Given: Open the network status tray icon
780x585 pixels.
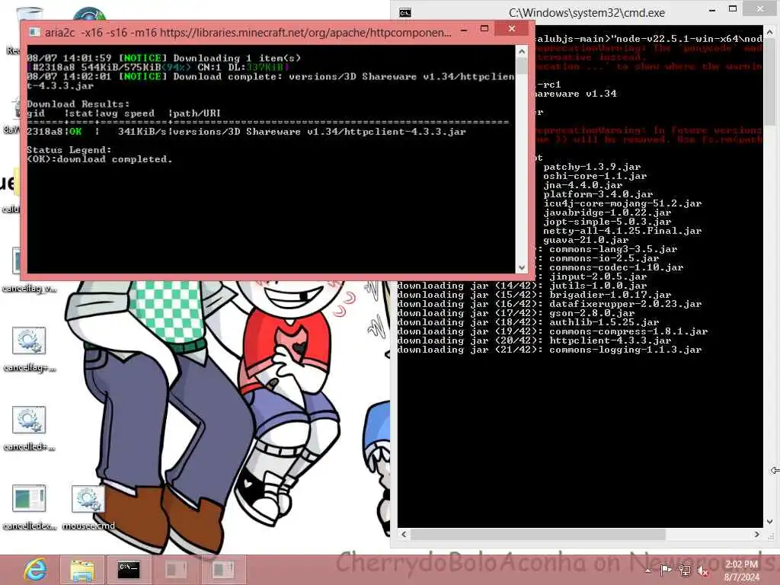Looking at the screenshot, I should tap(685, 571).
